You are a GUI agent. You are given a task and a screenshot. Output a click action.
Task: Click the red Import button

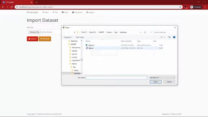pyautogui.click(x=32, y=39)
